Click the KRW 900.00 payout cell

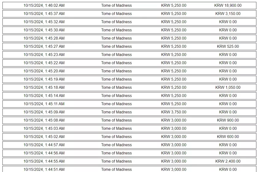pos(228,120)
